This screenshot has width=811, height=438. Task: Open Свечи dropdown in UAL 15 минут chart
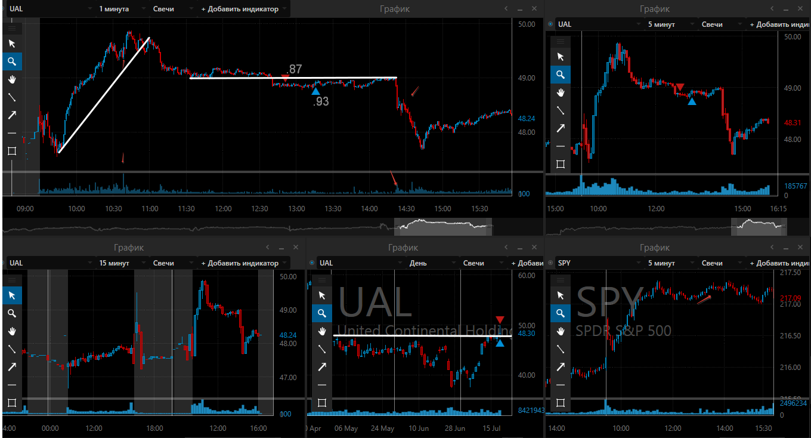click(x=172, y=263)
